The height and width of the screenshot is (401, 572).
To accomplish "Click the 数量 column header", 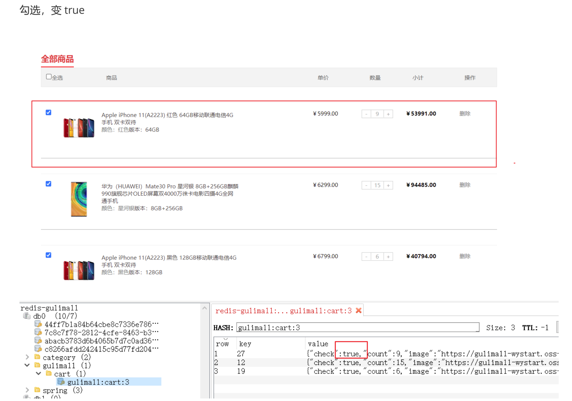I will [x=375, y=77].
